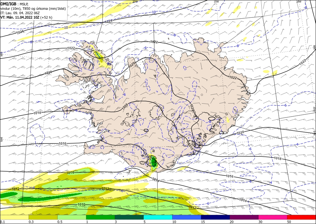Screen dimensions: 316x224
Task: Click the '0.3' legend value
Action: pos(31,222)
